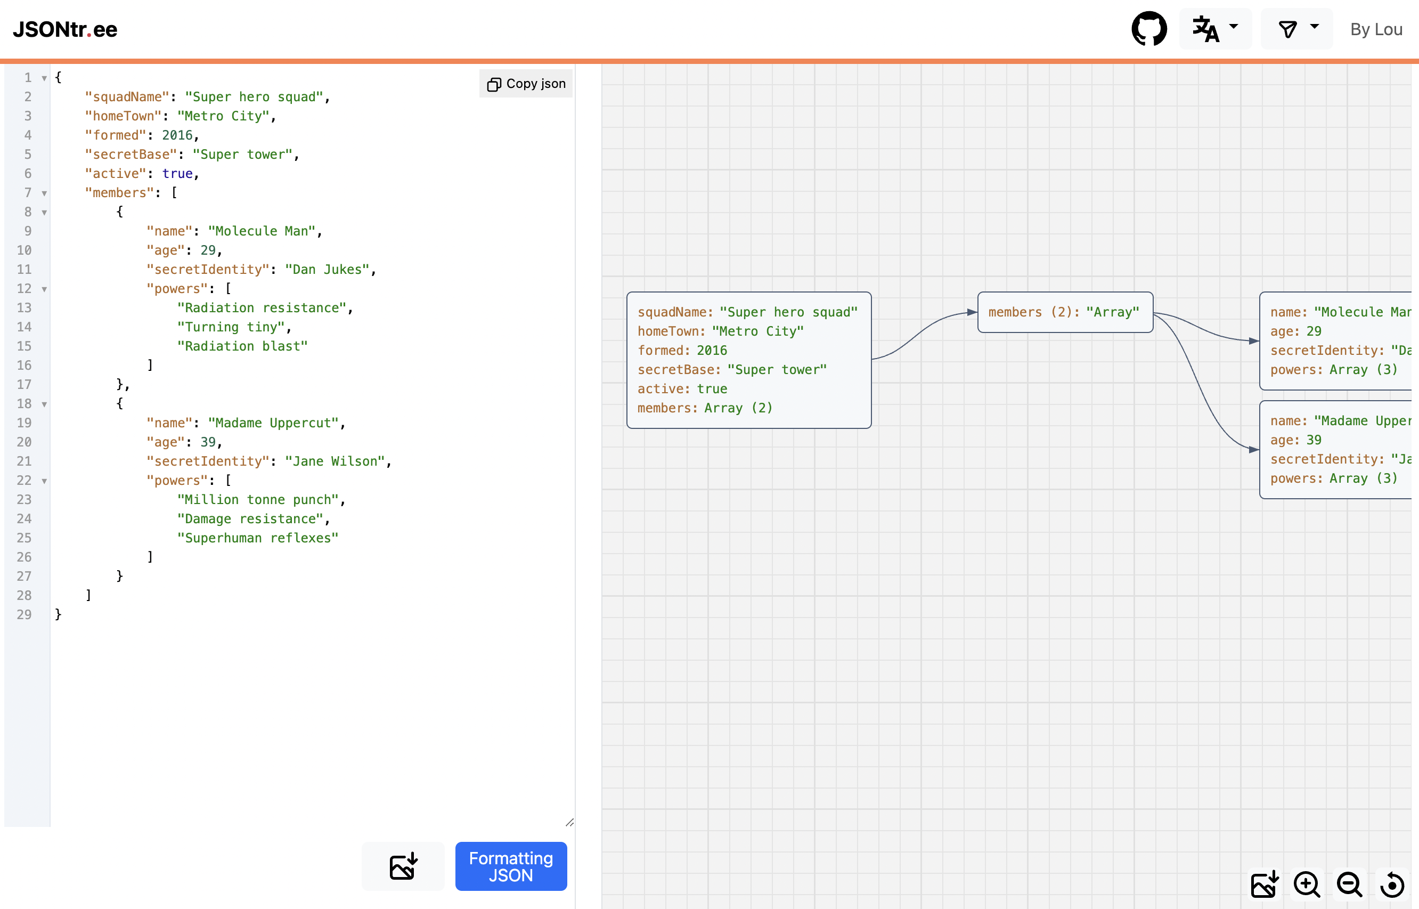
Task: Click the true value on line 6
Action: (x=177, y=174)
